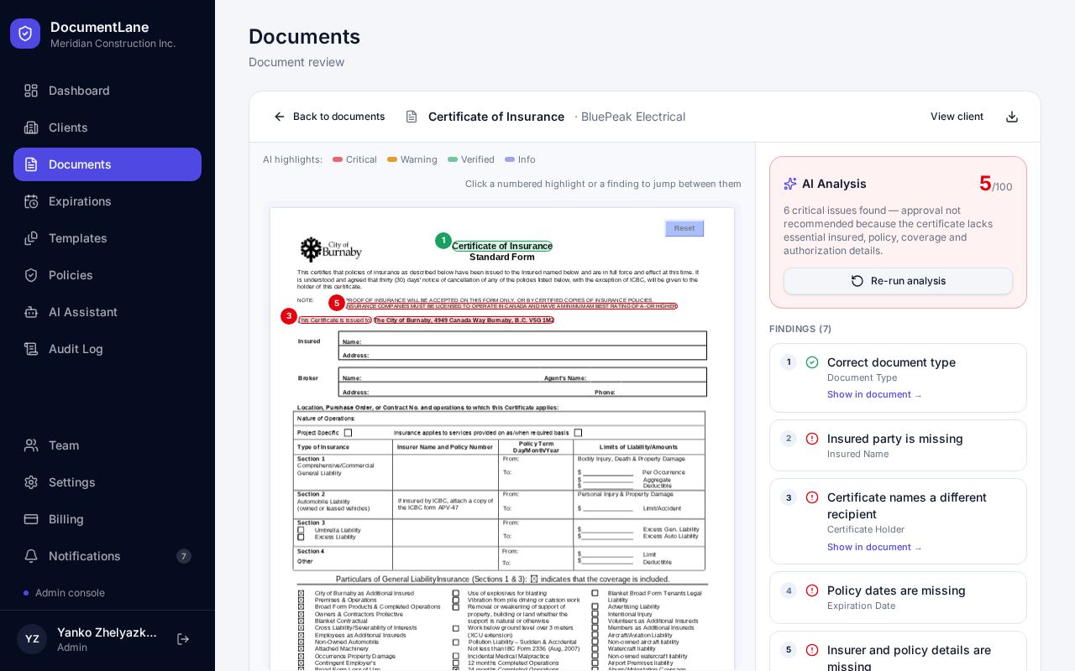Tick the as/when required basis checkbox
1075x671 pixels.
pyautogui.click(x=578, y=433)
